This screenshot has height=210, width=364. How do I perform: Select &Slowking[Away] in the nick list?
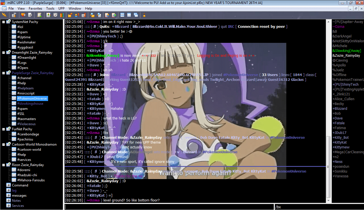click(346, 51)
